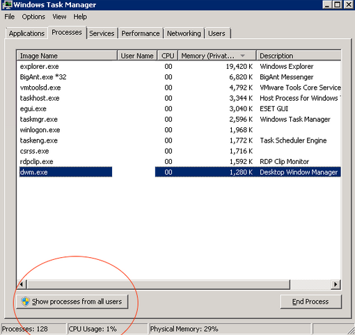The height and width of the screenshot is (335, 355).
Task: Open the File menu
Action: click(x=10, y=17)
